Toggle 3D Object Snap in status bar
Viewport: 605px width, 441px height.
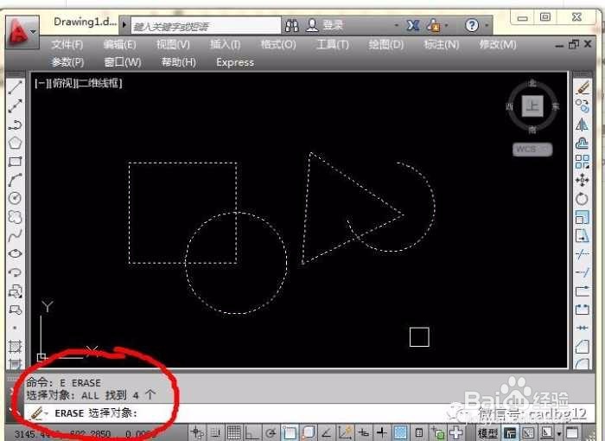pos(308,432)
